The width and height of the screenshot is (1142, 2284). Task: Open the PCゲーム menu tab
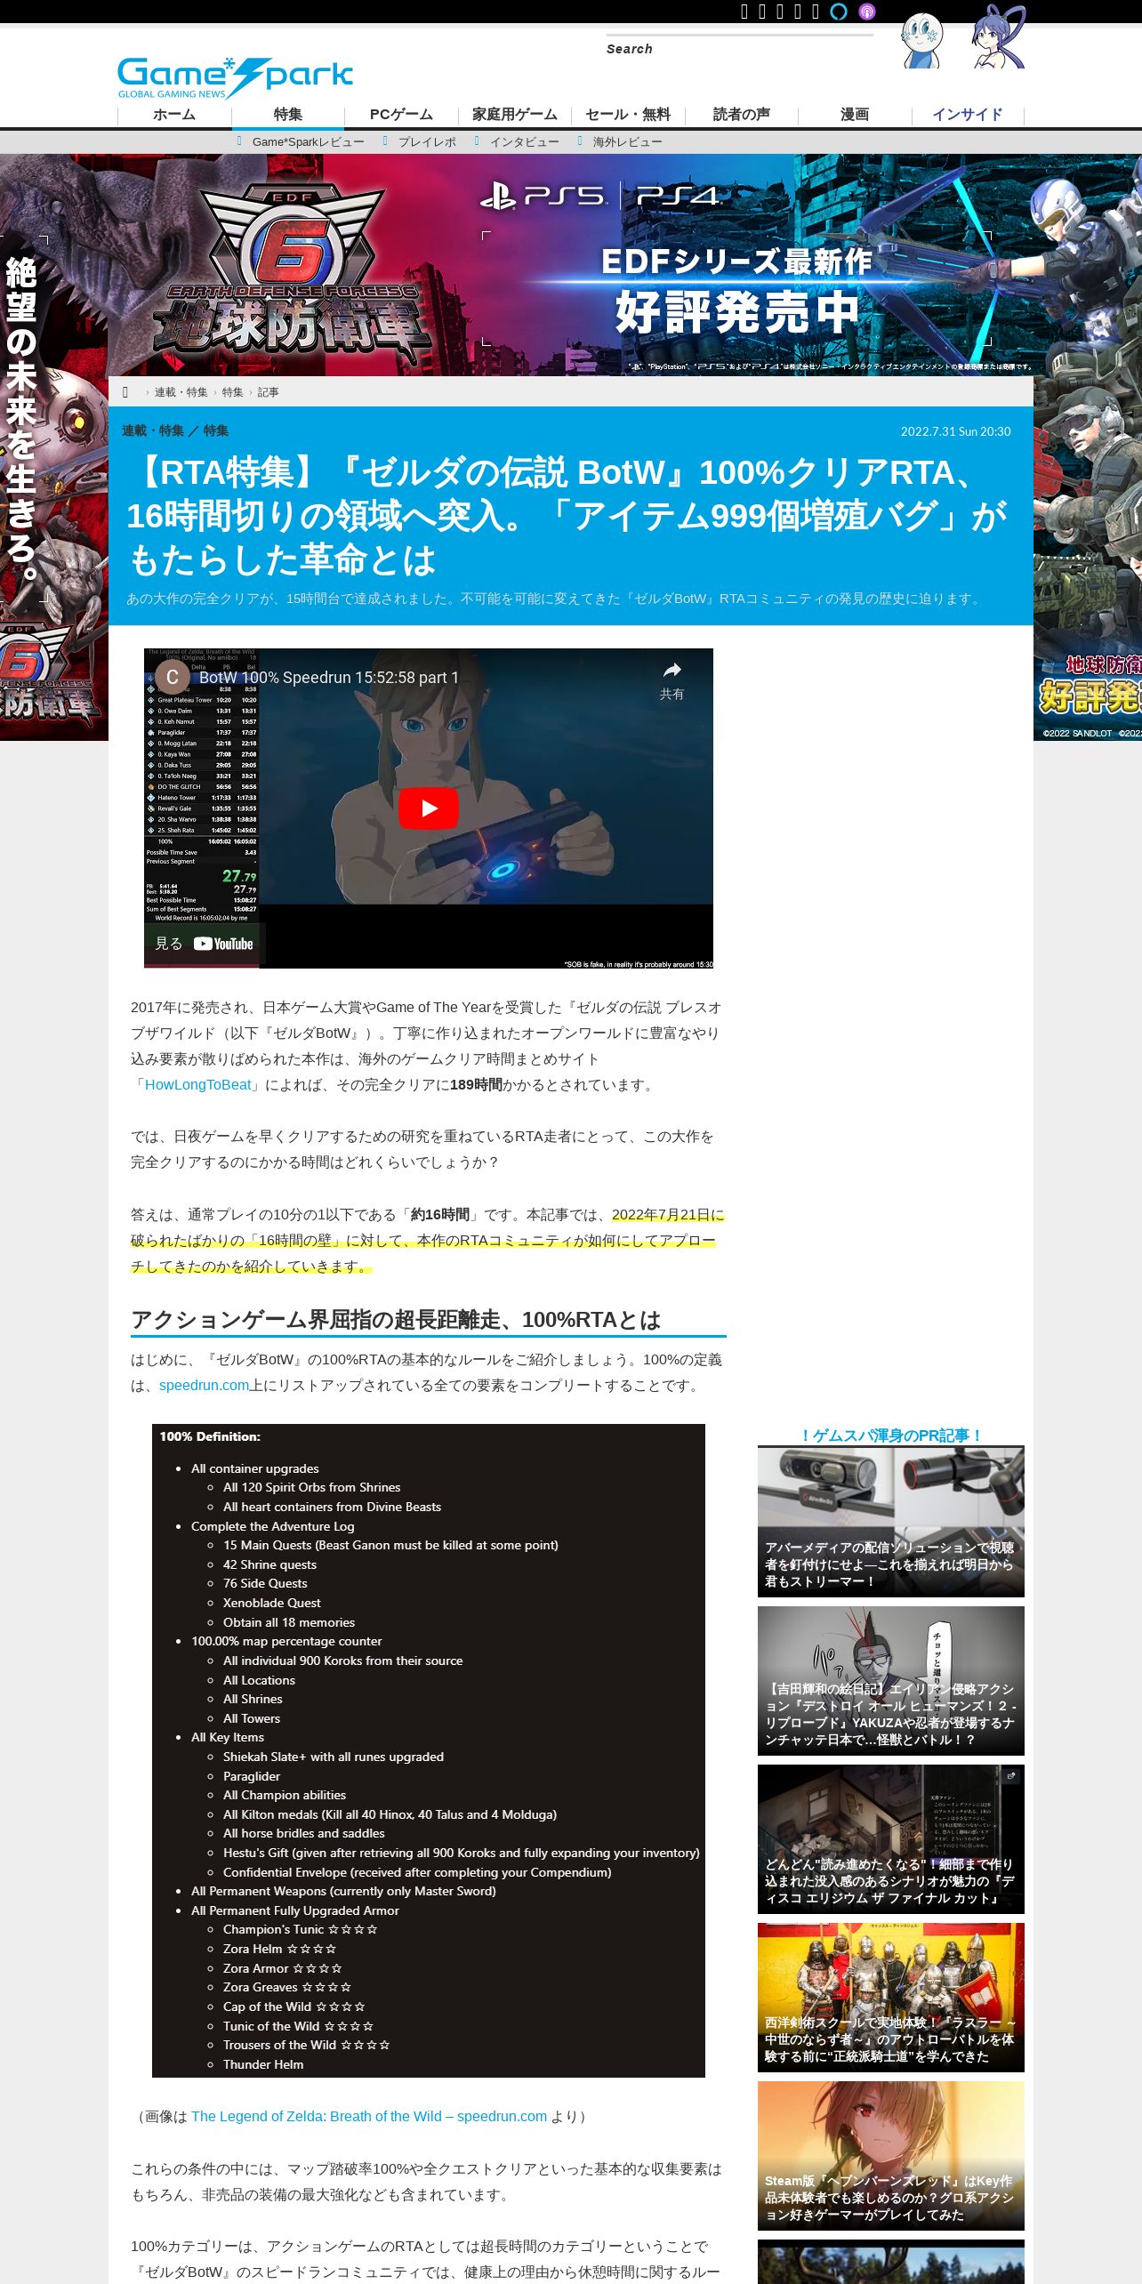coord(401,115)
